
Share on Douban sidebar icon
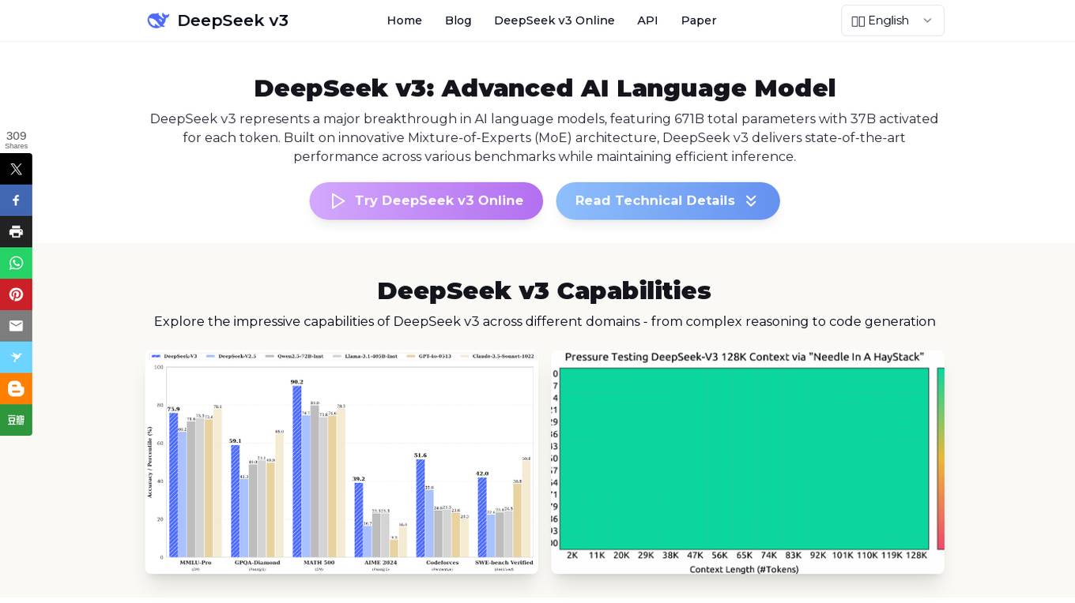click(x=16, y=420)
